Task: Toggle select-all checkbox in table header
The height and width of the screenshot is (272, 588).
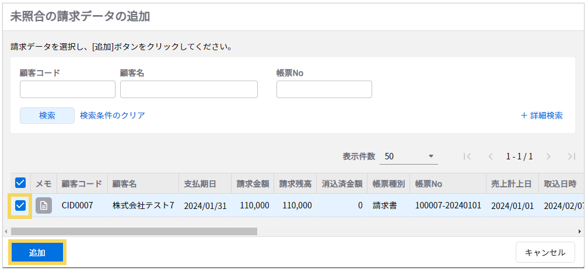Action: pyautogui.click(x=20, y=183)
